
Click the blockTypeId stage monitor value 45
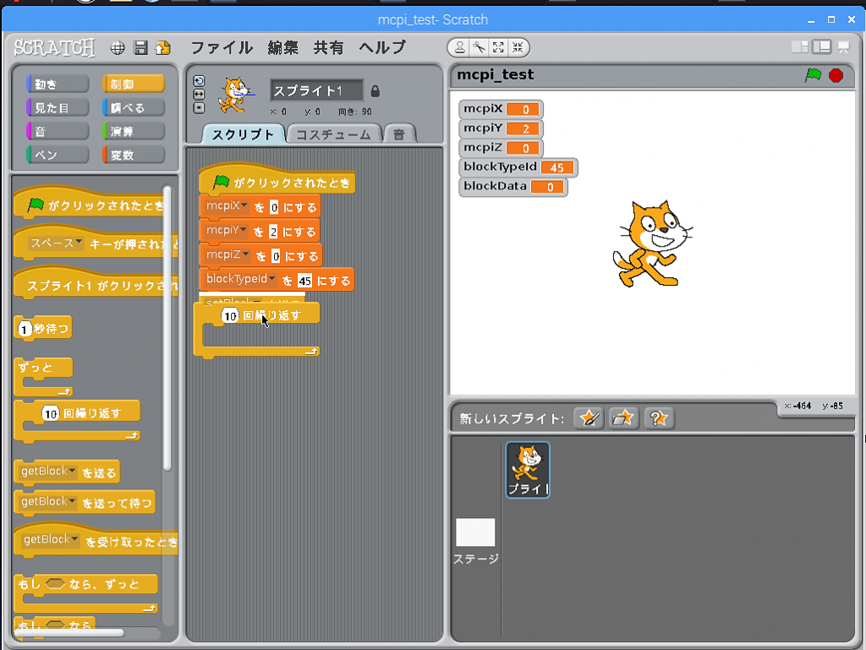(x=556, y=167)
